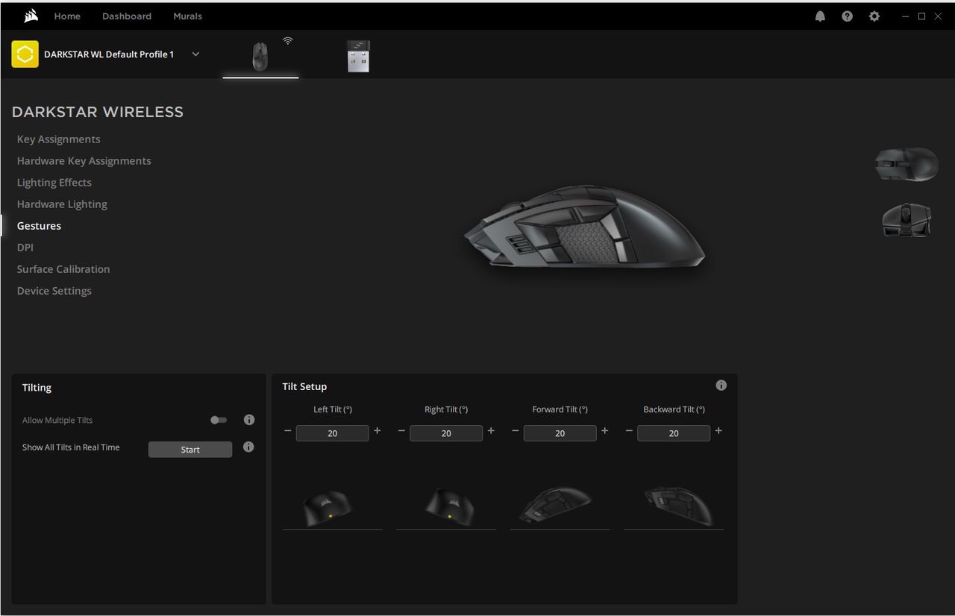Image resolution: width=955 pixels, height=616 pixels.
Task: Increase Forward Tilt angle with plus
Action: coord(604,431)
